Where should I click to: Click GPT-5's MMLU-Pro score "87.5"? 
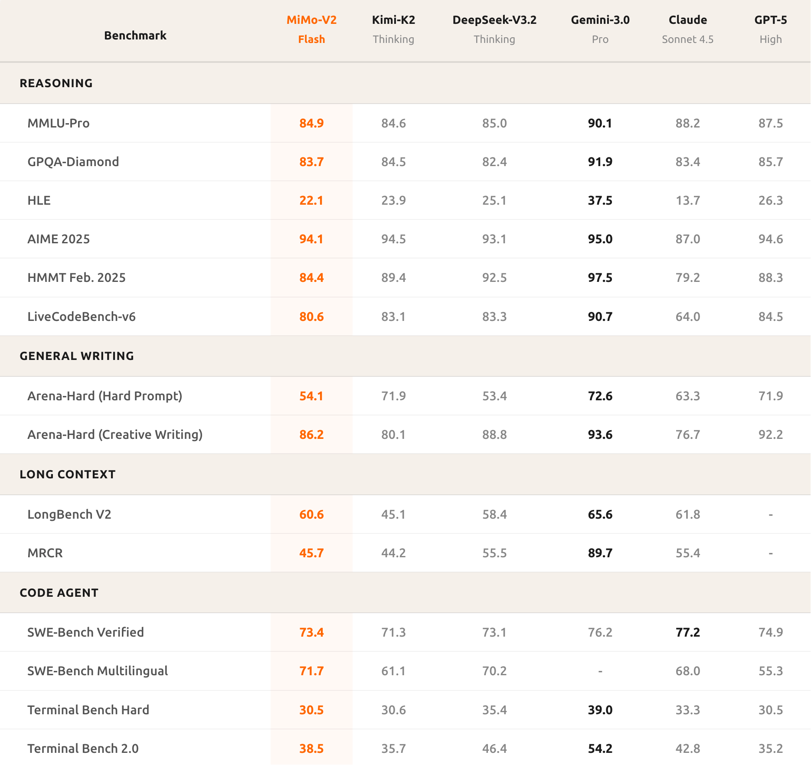(771, 123)
